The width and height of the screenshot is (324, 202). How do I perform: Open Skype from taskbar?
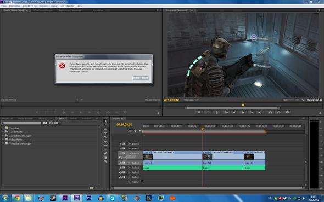pyautogui.click(x=113, y=198)
